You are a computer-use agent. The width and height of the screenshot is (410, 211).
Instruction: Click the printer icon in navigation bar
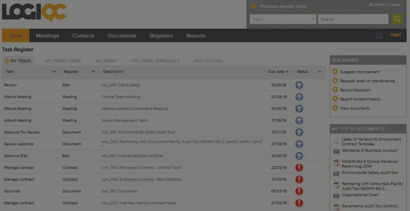(x=379, y=35)
